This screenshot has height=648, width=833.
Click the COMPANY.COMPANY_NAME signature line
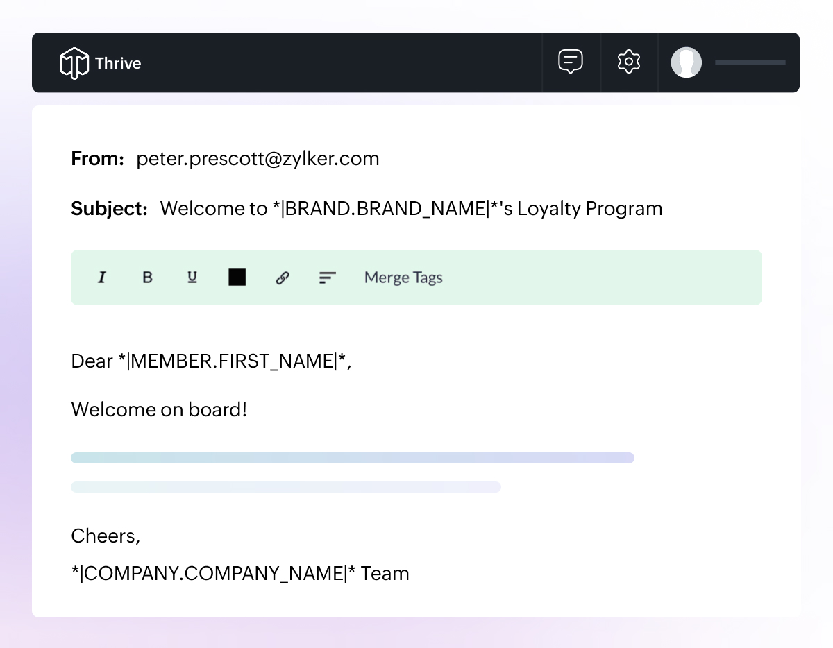coord(239,574)
